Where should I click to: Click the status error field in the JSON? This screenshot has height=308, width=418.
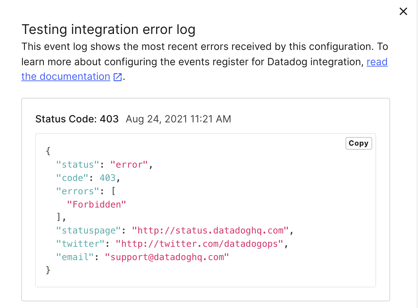(129, 164)
